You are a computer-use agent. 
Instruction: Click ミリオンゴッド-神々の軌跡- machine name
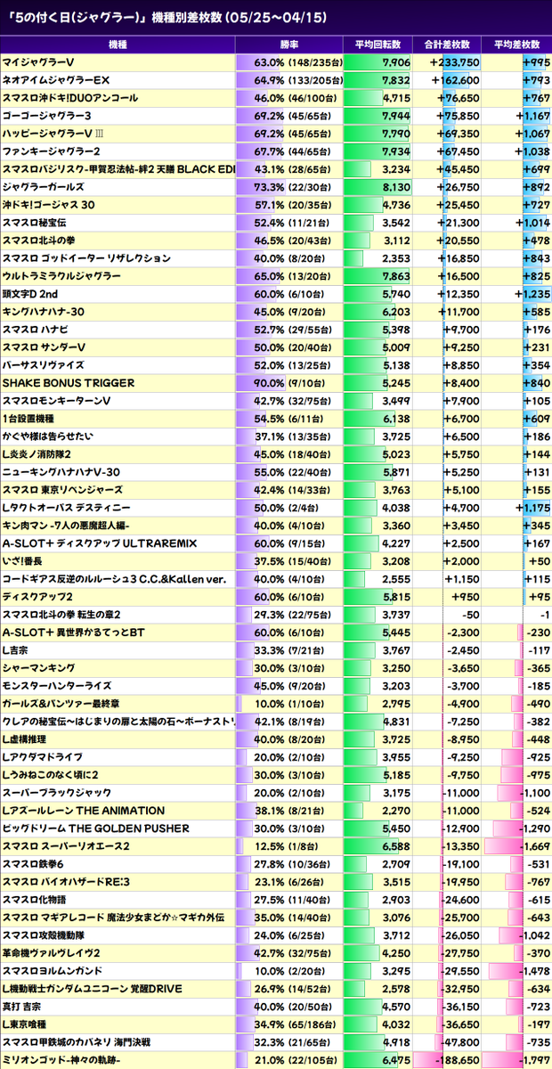61,1060
